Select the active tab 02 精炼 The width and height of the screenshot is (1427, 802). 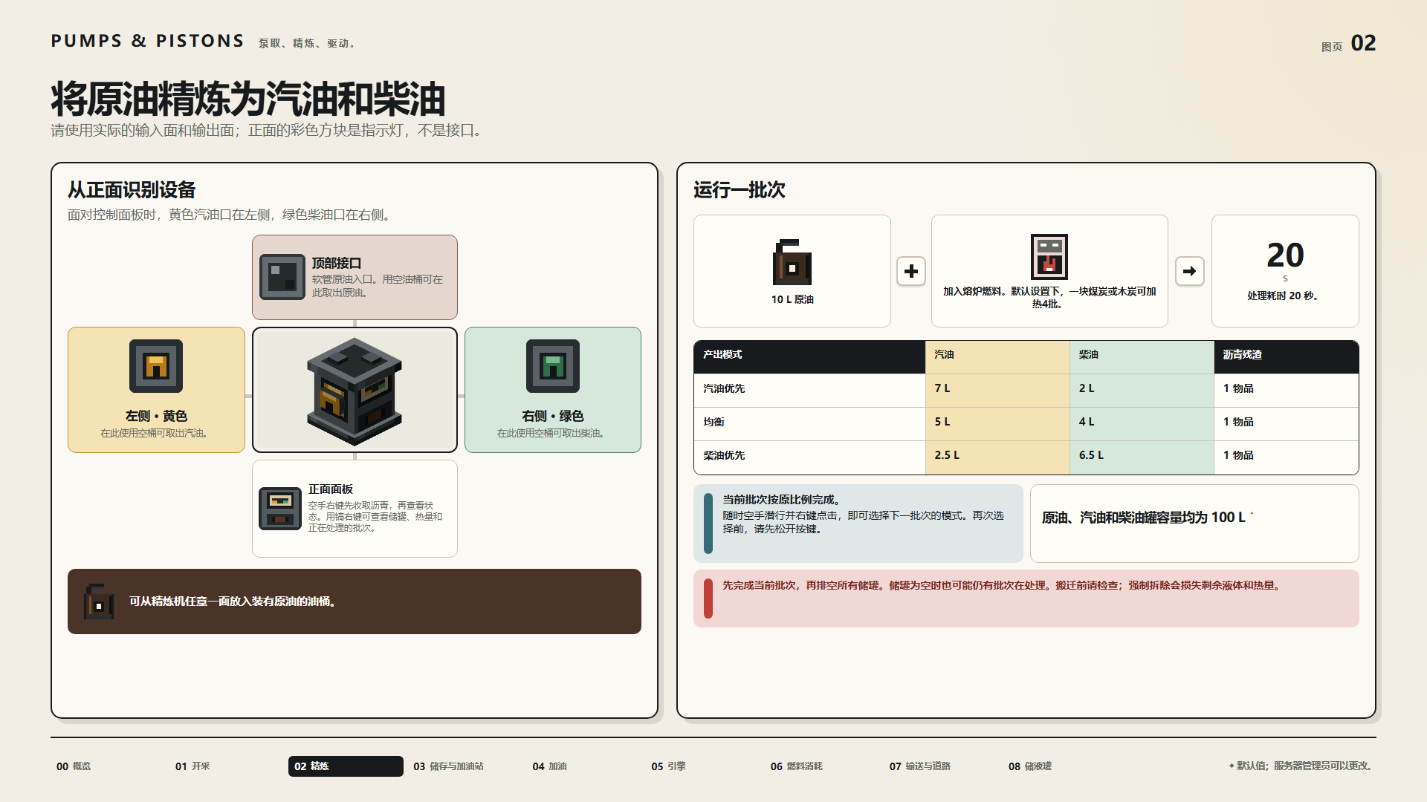(x=346, y=766)
